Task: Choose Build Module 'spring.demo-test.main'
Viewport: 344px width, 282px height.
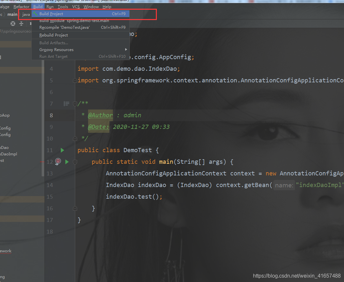Action: coord(81,21)
